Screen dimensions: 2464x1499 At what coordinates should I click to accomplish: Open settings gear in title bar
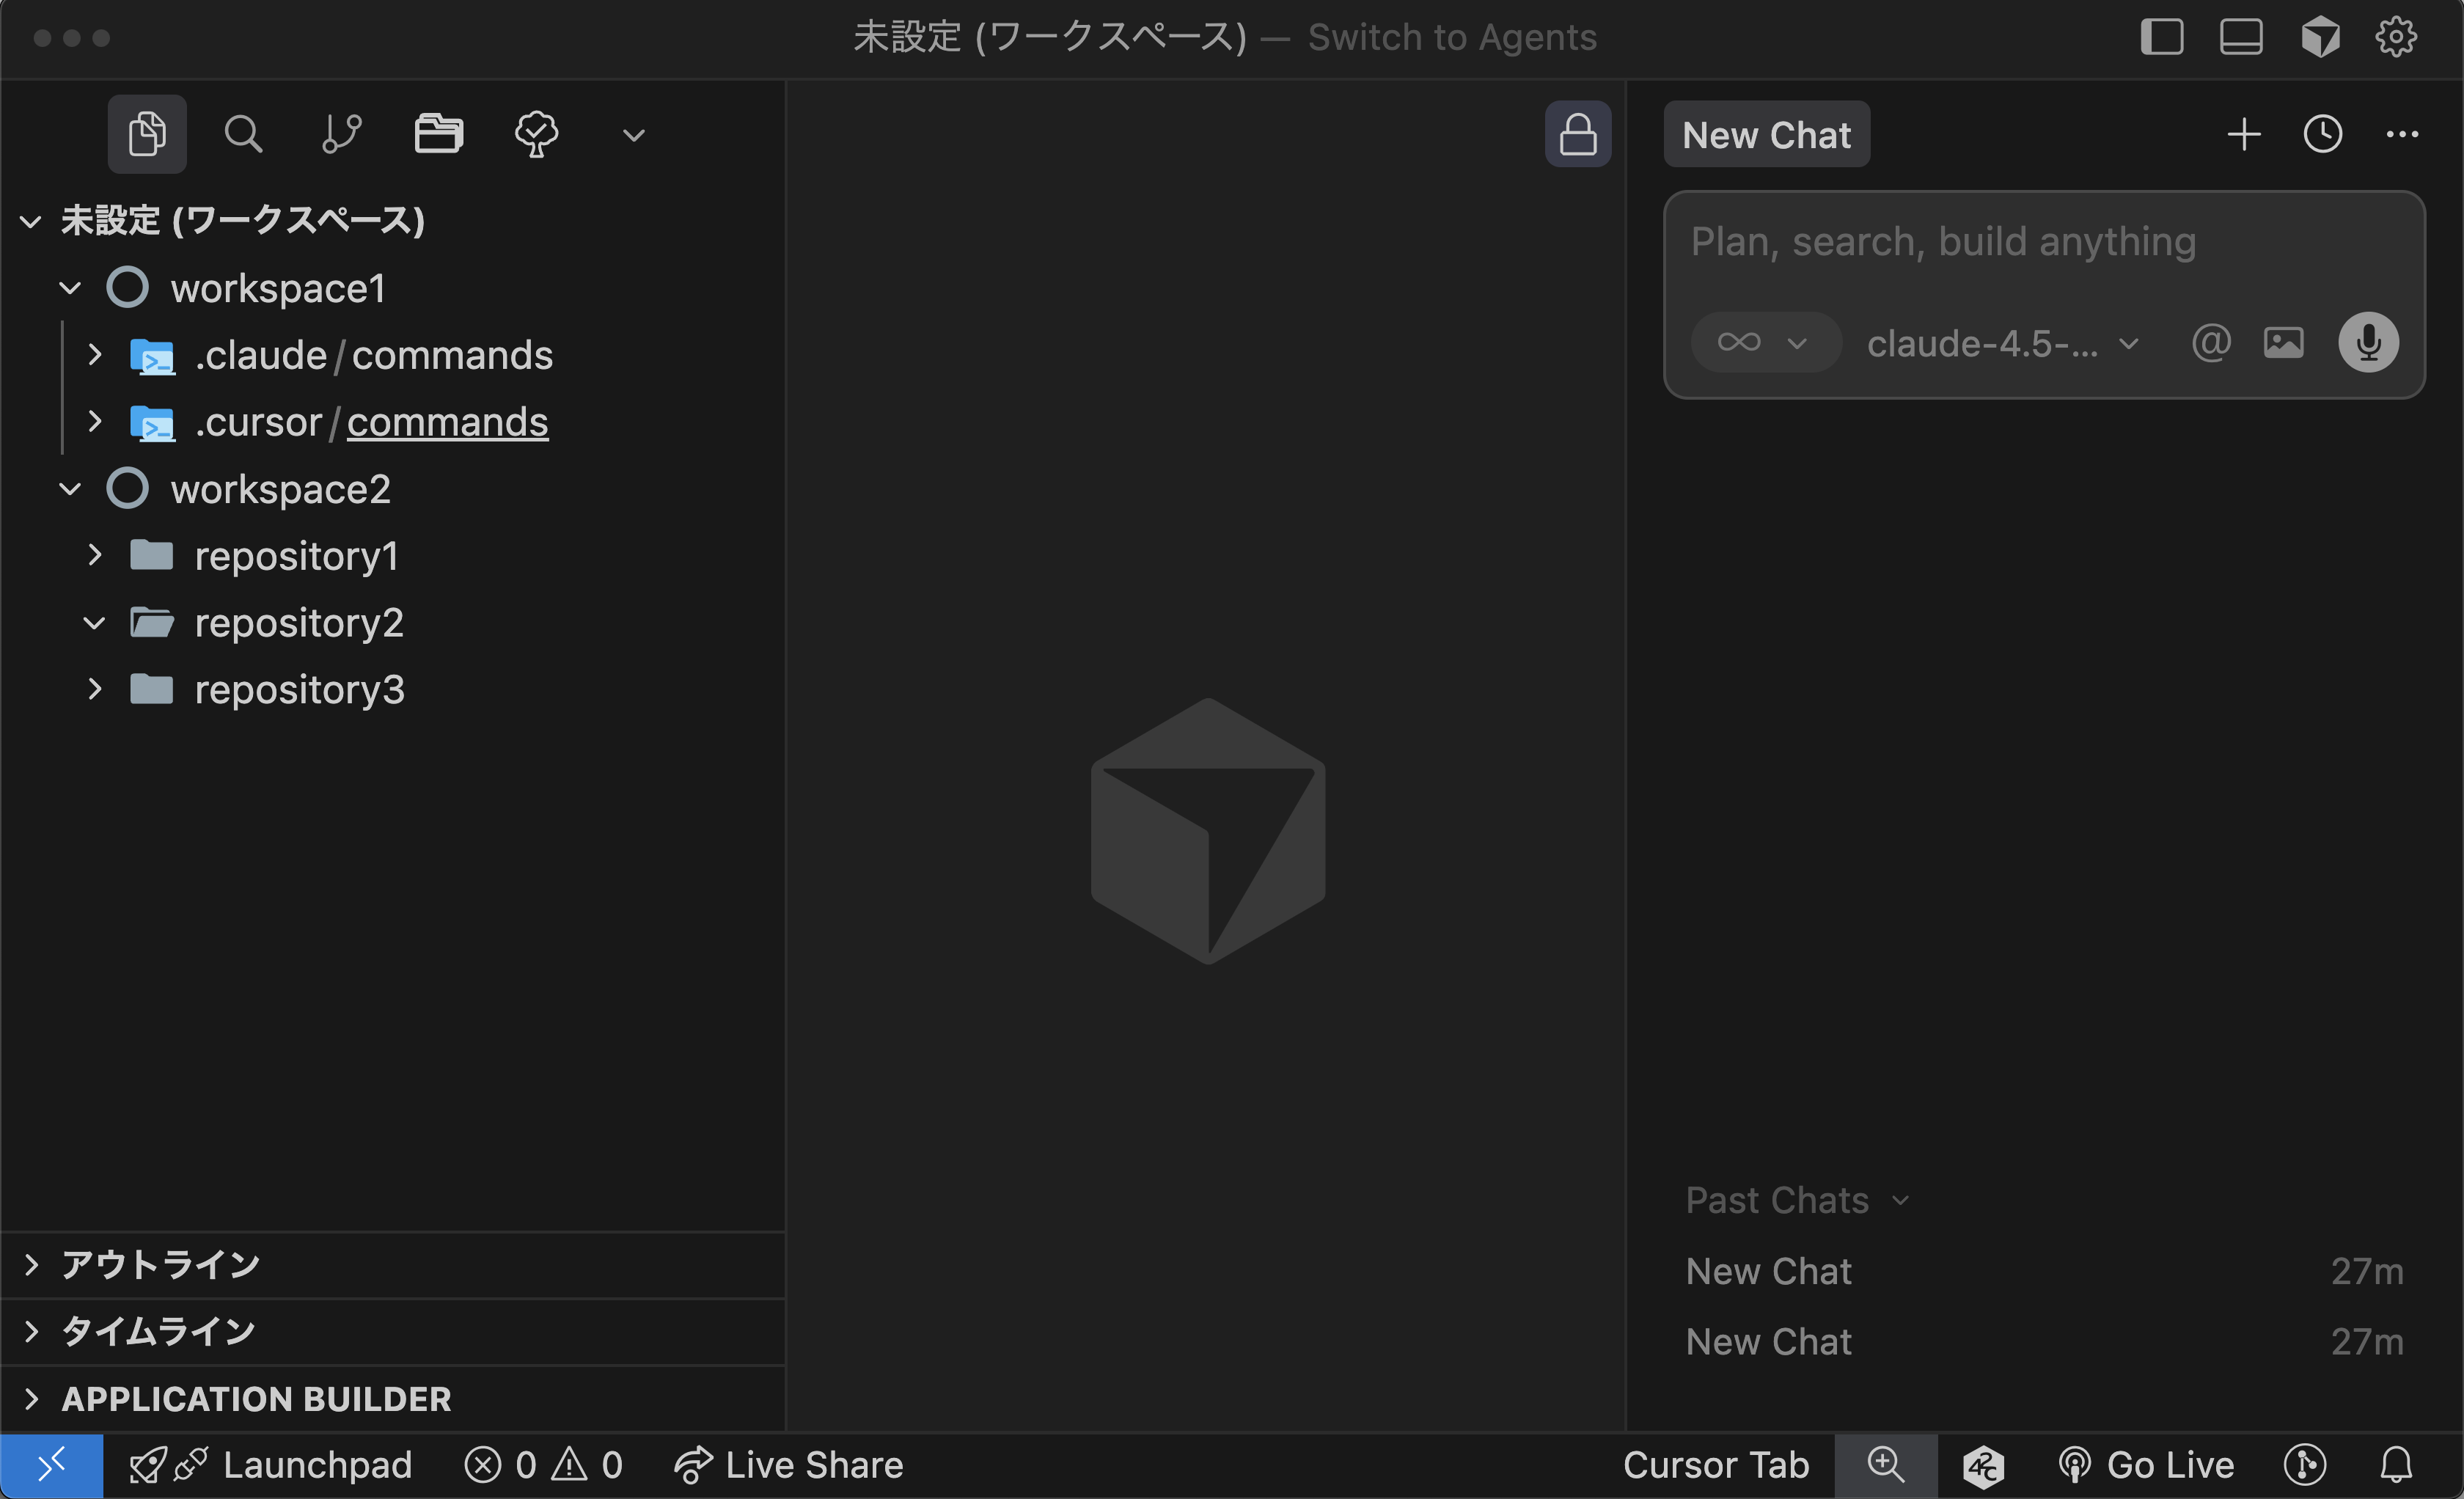(x=2396, y=38)
